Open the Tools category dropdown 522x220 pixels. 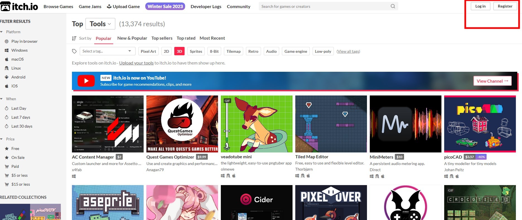point(100,24)
